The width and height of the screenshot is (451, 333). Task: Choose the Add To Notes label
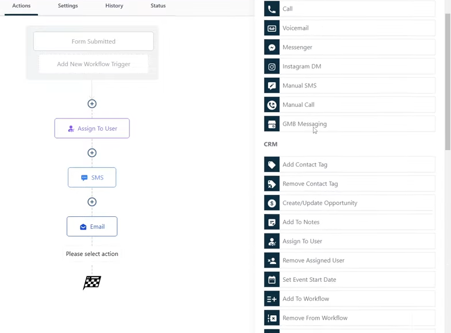click(301, 222)
